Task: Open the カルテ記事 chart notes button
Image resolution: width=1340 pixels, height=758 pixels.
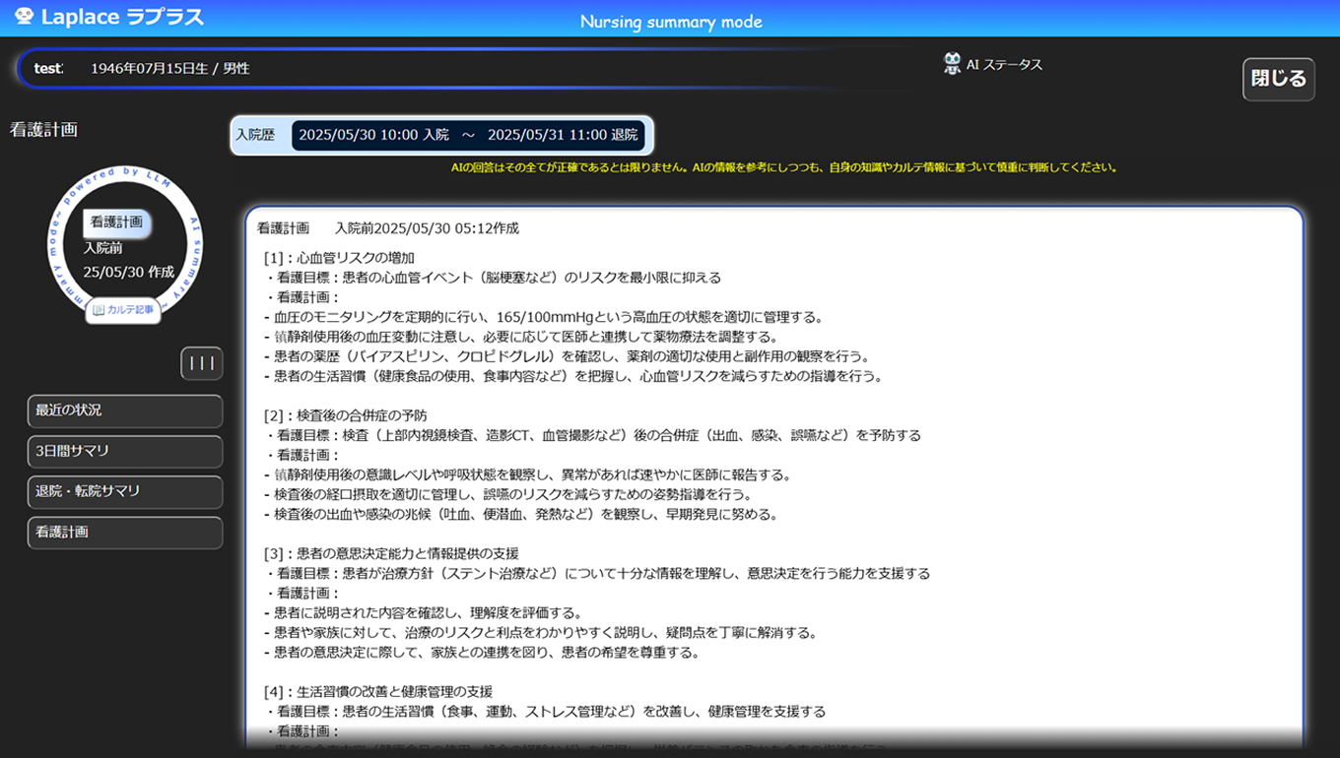Action: coord(123,309)
